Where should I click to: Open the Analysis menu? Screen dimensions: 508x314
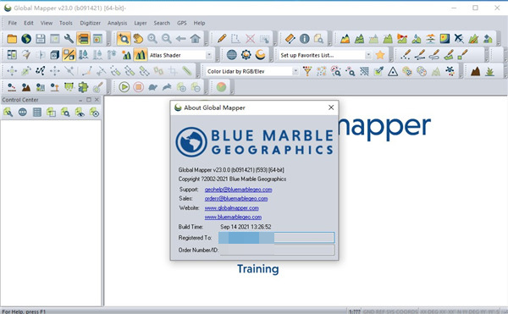pos(118,23)
